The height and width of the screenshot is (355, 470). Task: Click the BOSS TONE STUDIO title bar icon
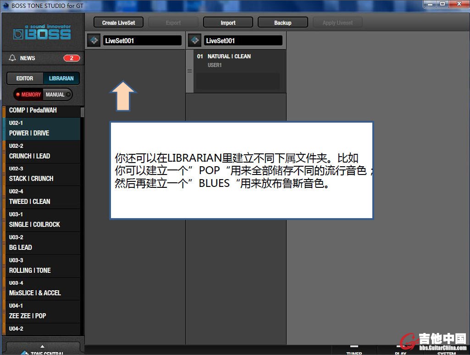[x=6, y=6]
